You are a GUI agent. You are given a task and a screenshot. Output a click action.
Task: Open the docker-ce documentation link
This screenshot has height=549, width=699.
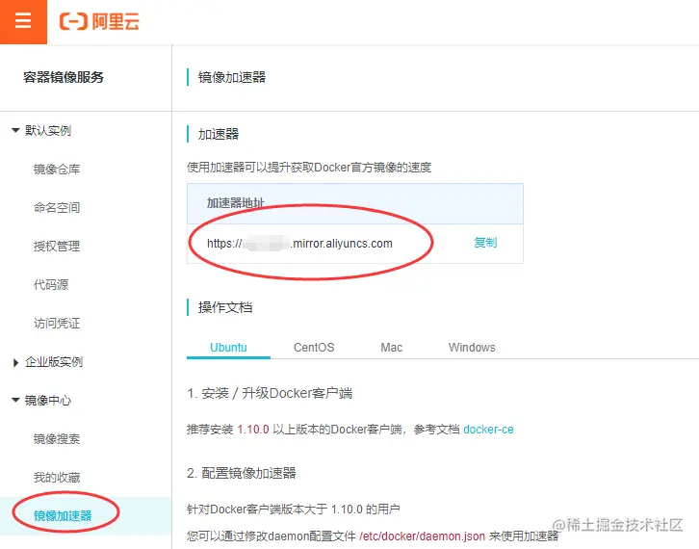488,430
